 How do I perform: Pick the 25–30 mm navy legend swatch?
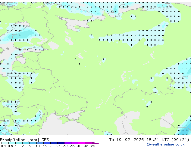tap(61, 143)
